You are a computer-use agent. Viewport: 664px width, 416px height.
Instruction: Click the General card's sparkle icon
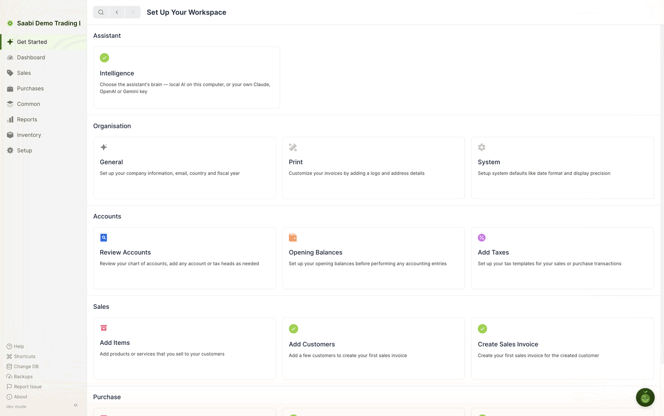click(x=103, y=147)
